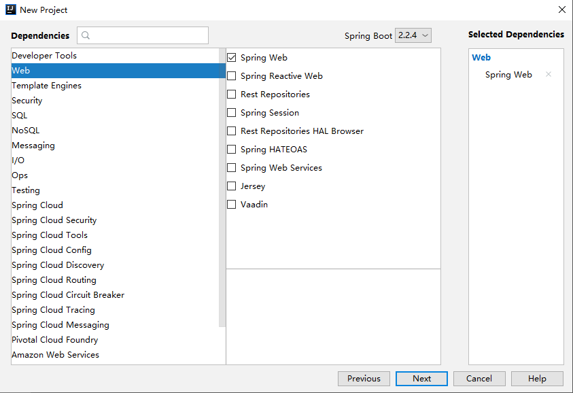This screenshot has width=573, height=393.
Task: Proceed with the Next button
Action: 421,379
